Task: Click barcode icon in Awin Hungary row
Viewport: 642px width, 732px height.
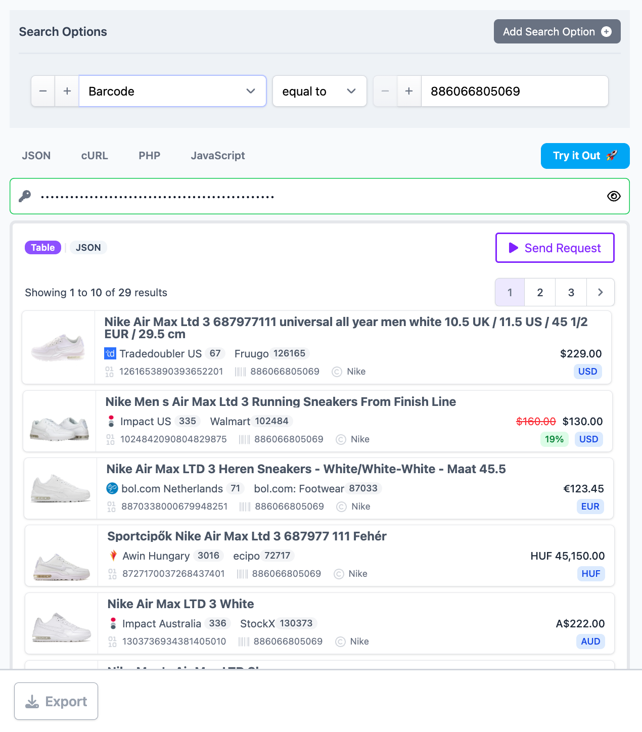Action: click(x=243, y=574)
